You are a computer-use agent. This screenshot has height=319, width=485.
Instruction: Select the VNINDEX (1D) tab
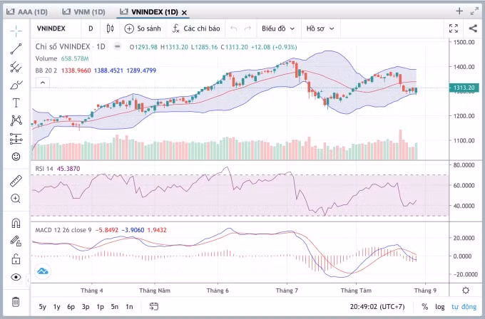[x=149, y=12]
